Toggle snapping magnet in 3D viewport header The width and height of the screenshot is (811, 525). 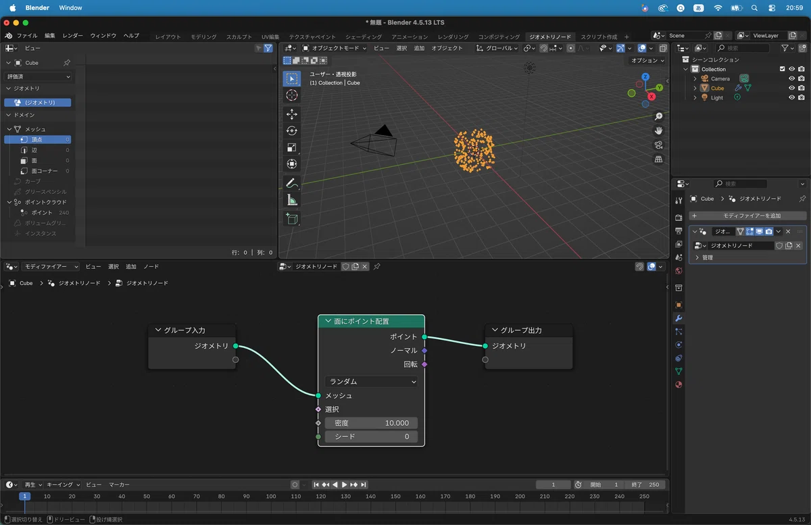coord(544,48)
